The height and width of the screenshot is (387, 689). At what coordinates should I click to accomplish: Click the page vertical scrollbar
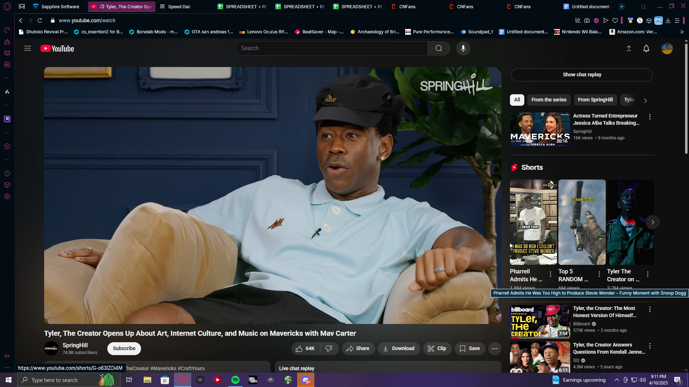686,100
